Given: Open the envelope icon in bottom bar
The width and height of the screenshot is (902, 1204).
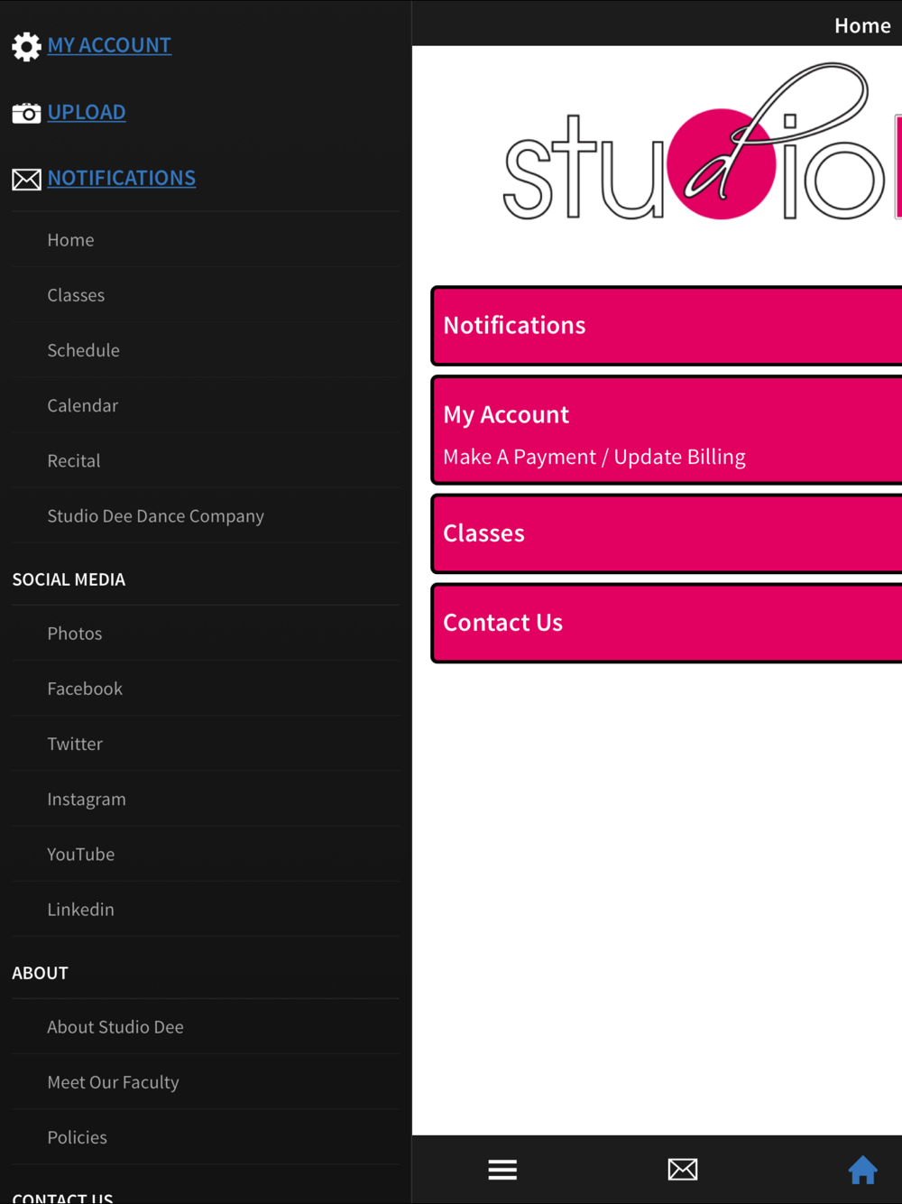Looking at the screenshot, I should point(683,1170).
